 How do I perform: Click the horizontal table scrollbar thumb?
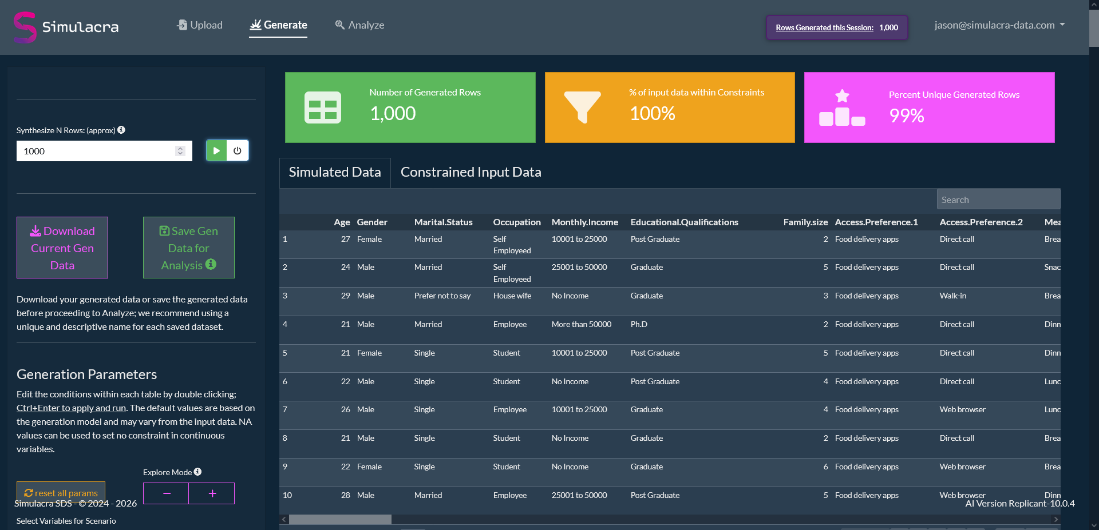click(x=340, y=519)
